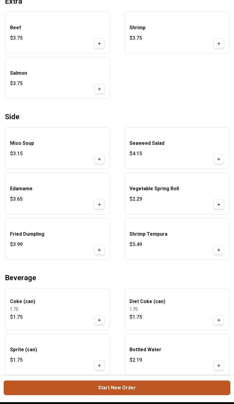Add Beef extra to order
Image resolution: width=234 pixels, height=404 pixels.
pos(99,44)
